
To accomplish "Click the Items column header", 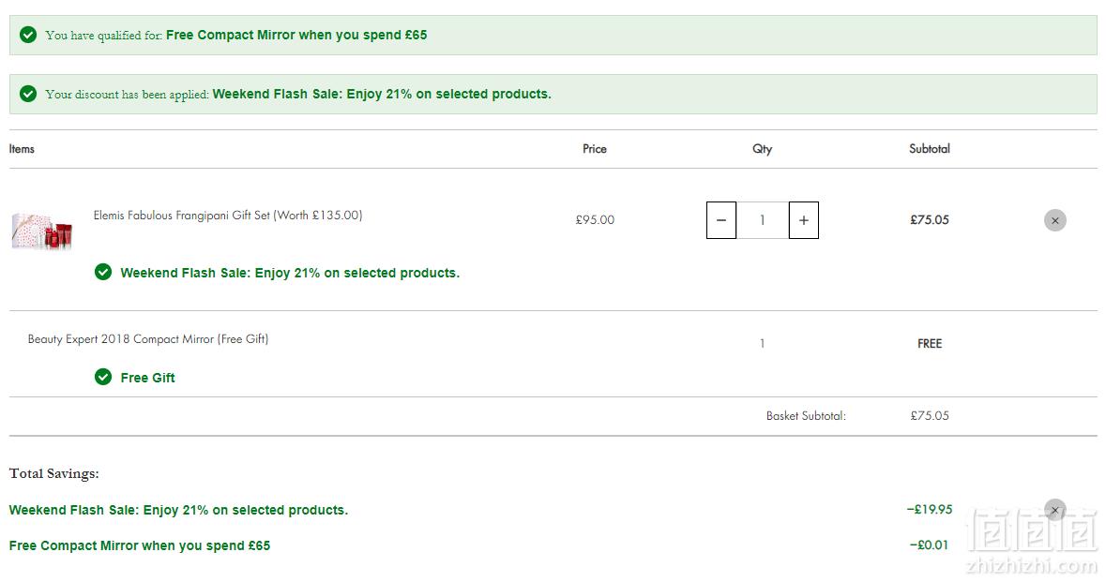I will point(22,149).
